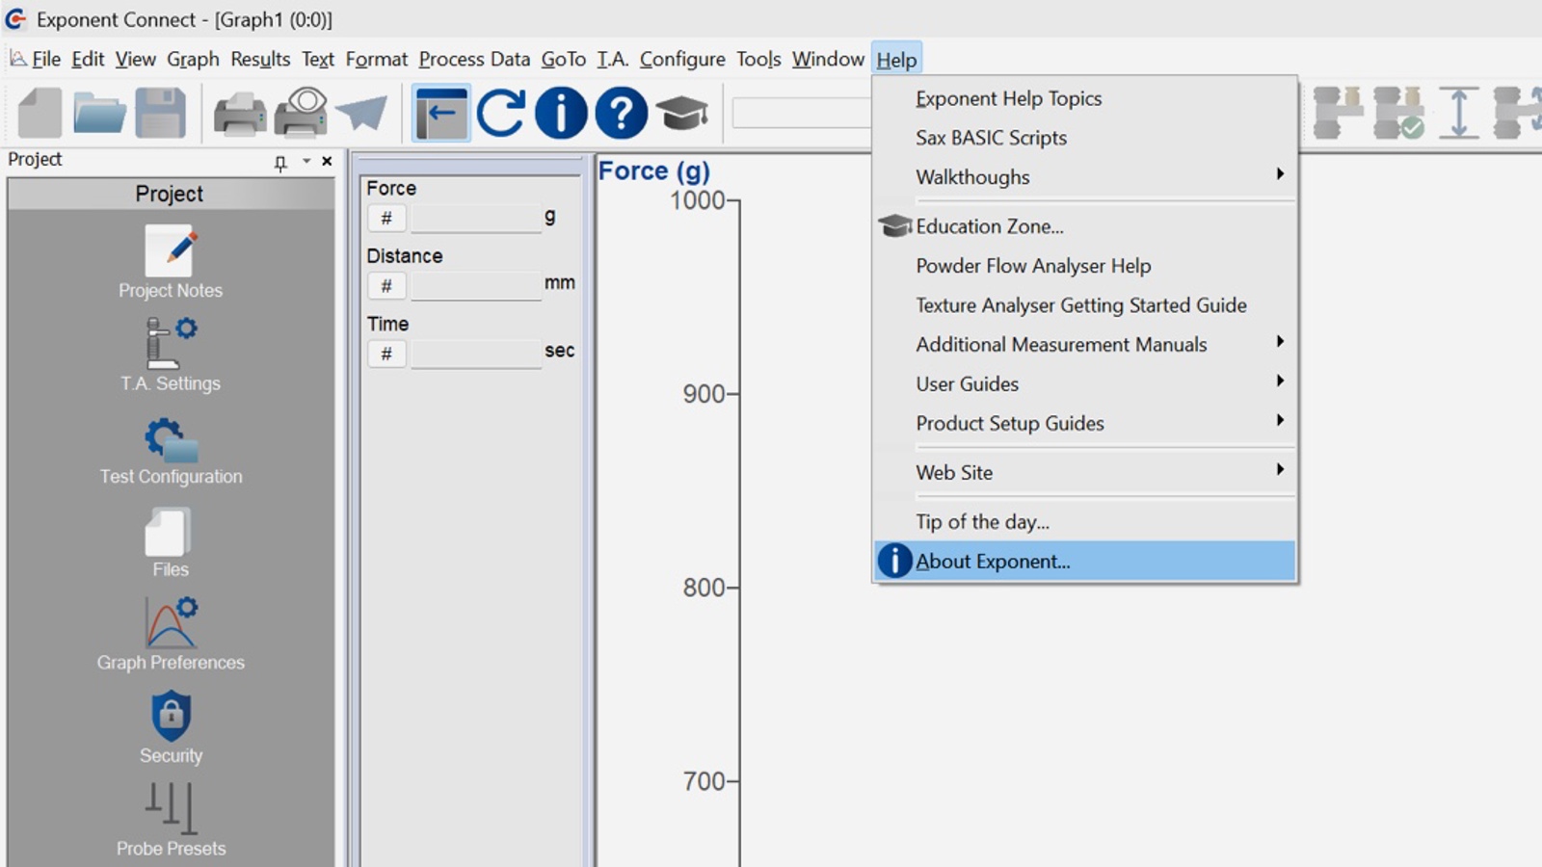Screen dimensions: 1542x867
Task: Open Powder Flow Analyser Help
Action: tap(1085, 266)
